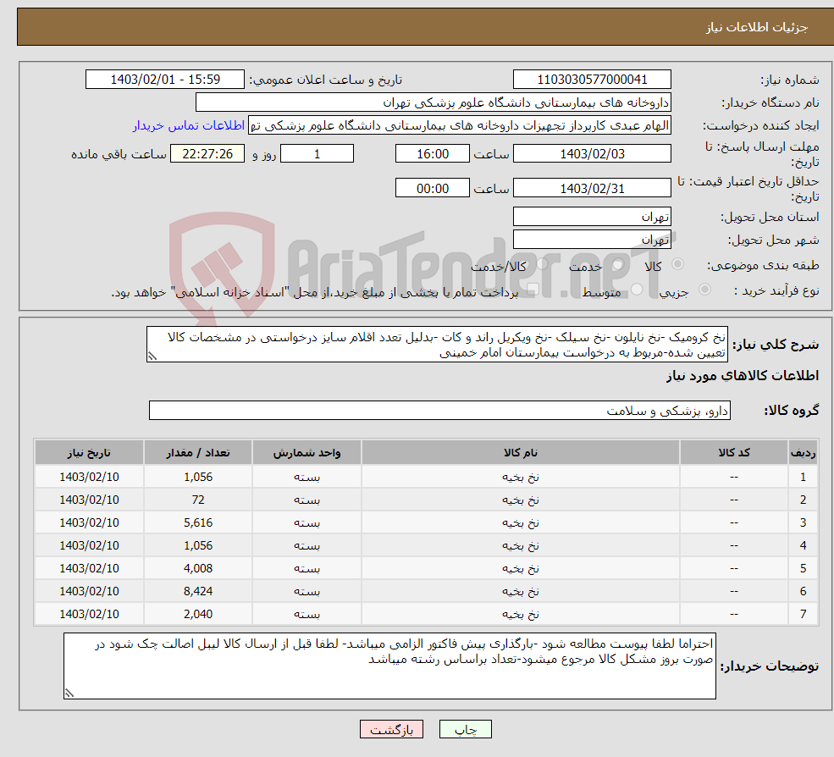Click the buyer notes textarea
The width and height of the screenshot is (834, 757).
(x=389, y=666)
